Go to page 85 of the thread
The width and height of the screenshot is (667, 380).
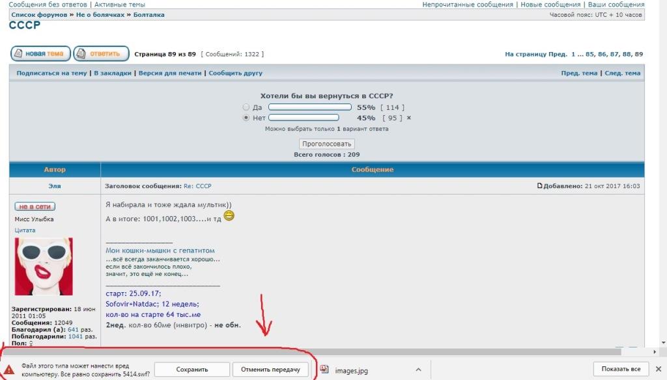coord(590,54)
